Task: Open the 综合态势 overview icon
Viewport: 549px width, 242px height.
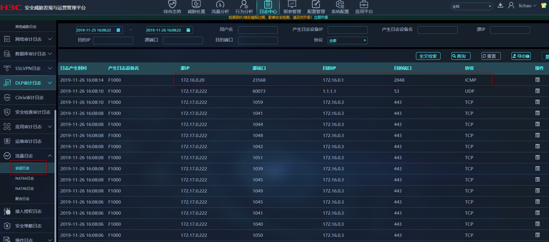Action: coord(172,5)
